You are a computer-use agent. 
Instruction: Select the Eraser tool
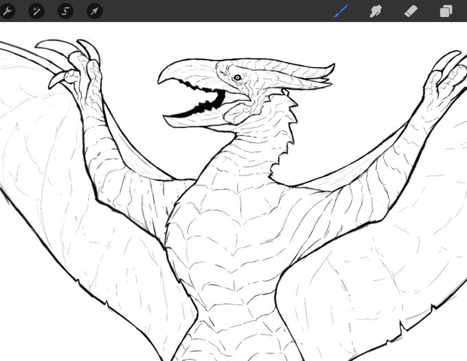tap(411, 11)
